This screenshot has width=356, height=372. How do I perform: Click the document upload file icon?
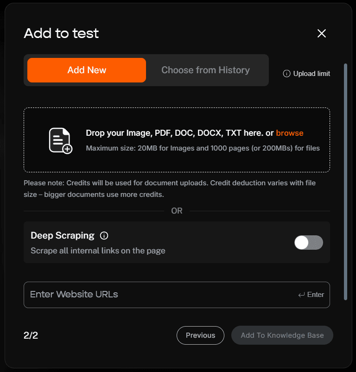(x=61, y=140)
